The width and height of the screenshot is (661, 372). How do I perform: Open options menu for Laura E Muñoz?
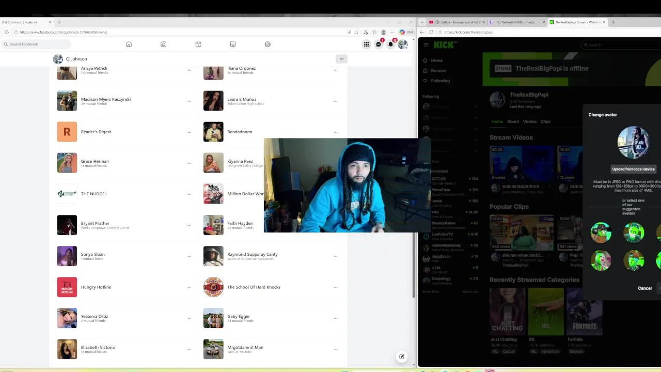coord(336,101)
